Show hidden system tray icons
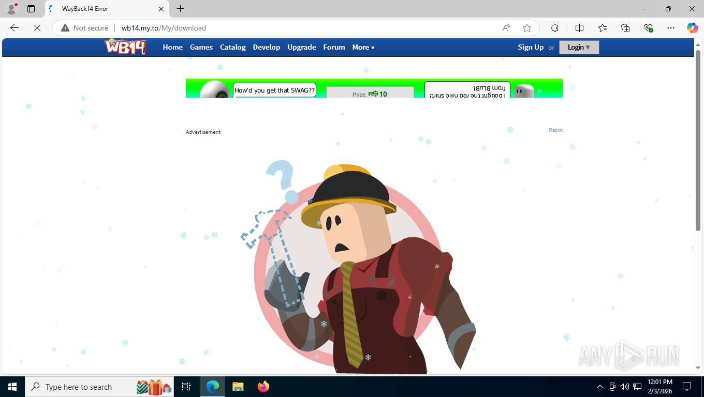Screen dimensions: 704x397 click(600, 387)
